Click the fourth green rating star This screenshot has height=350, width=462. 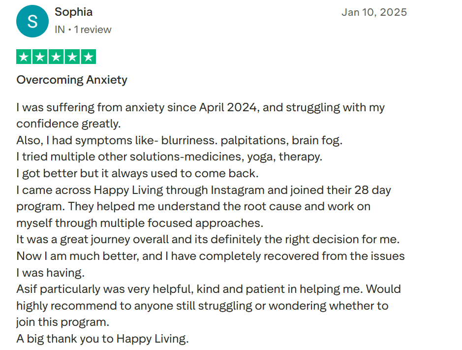pos(72,57)
